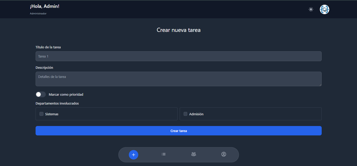357x166 pixels.
Task: Click the "Crear nueva tarea" heading
Action: coord(178,30)
